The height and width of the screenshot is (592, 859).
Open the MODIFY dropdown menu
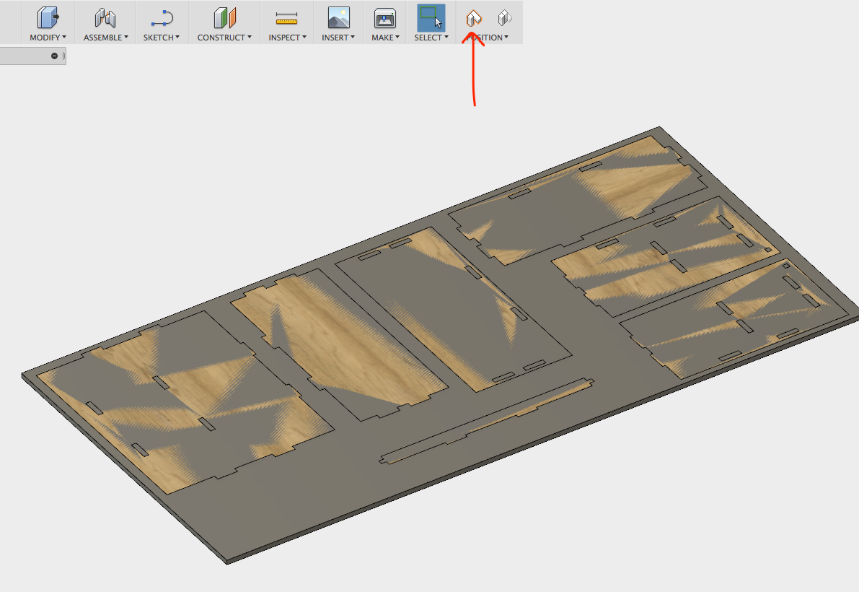click(x=48, y=38)
